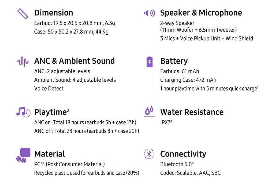
Task: Click the Material heading
Action: pos(50,154)
